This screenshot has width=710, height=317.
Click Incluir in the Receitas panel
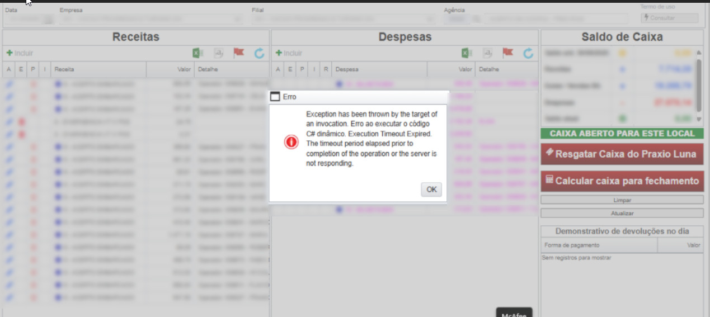coord(20,53)
